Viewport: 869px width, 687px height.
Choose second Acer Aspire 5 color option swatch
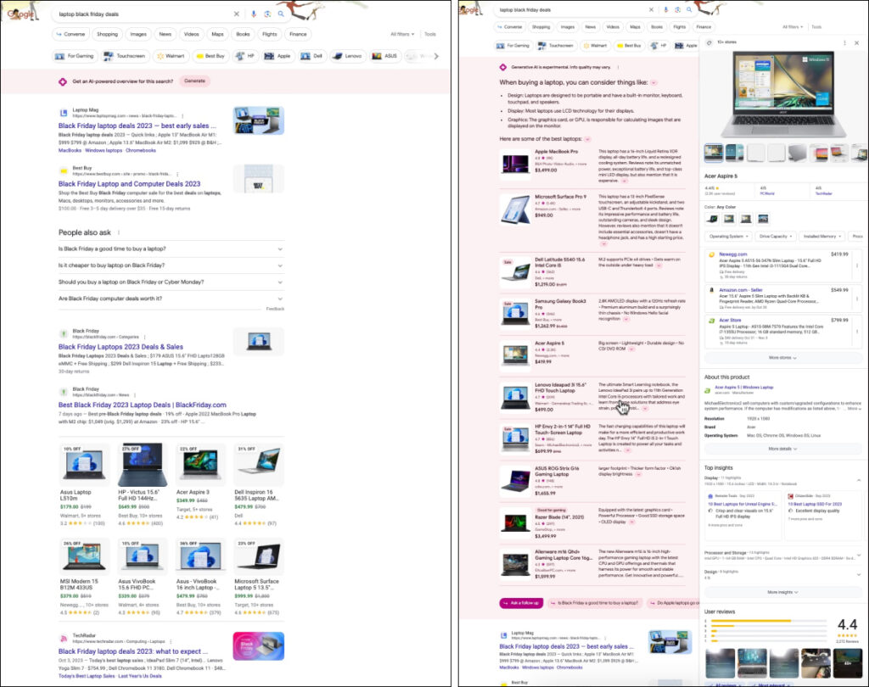tap(729, 219)
